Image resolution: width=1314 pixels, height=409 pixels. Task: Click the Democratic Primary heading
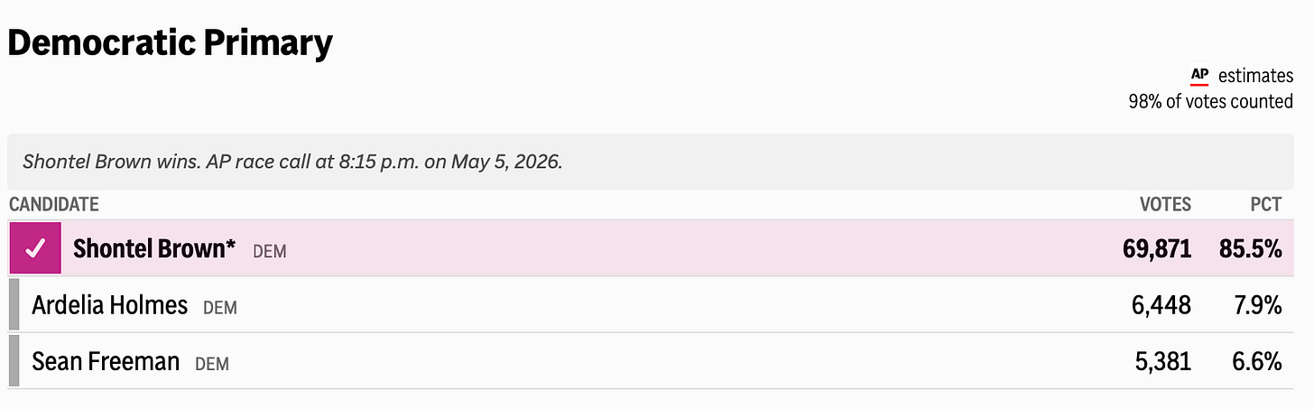click(x=171, y=42)
